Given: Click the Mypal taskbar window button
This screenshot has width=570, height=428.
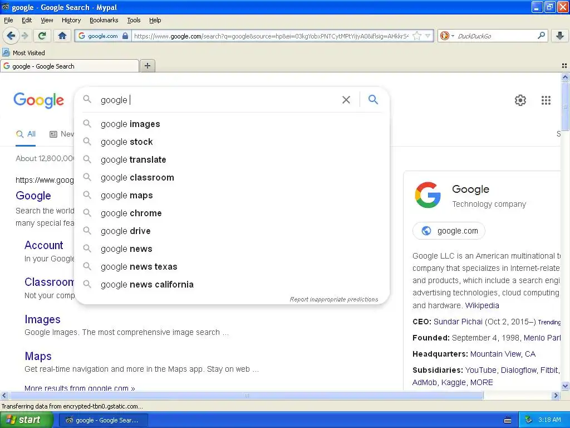Looking at the screenshot, I should (x=104, y=420).
